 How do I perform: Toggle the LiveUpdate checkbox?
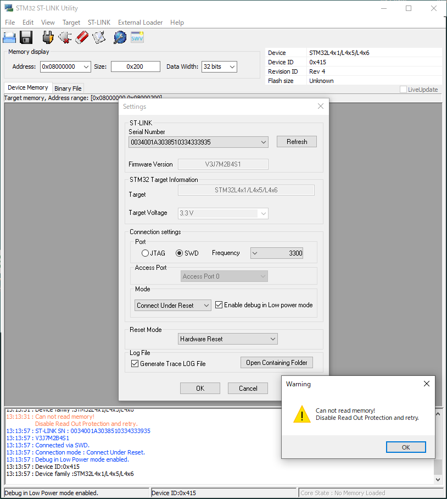(x=403, y=90)
